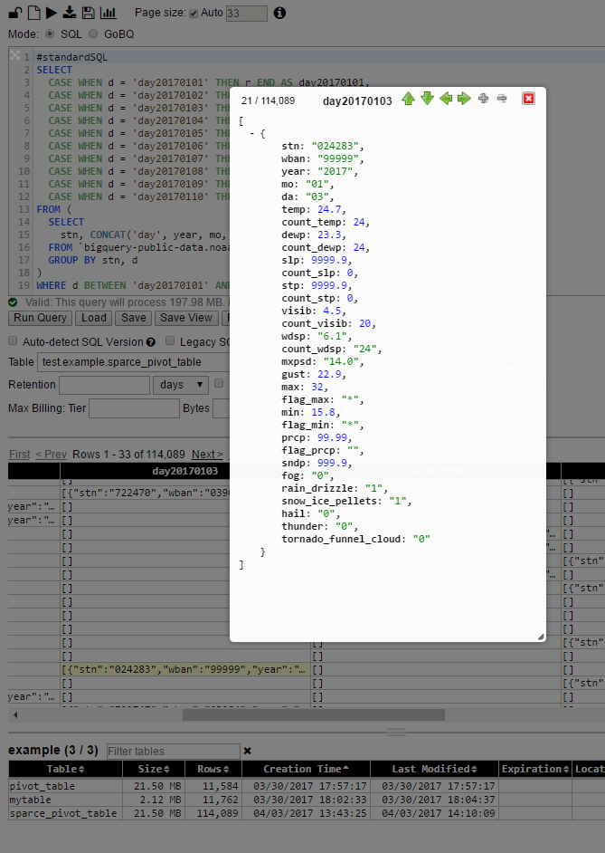This screenshot has width=605, height=853.
Task: Collapse the JSON object via dash toggle
Action: 252,133
